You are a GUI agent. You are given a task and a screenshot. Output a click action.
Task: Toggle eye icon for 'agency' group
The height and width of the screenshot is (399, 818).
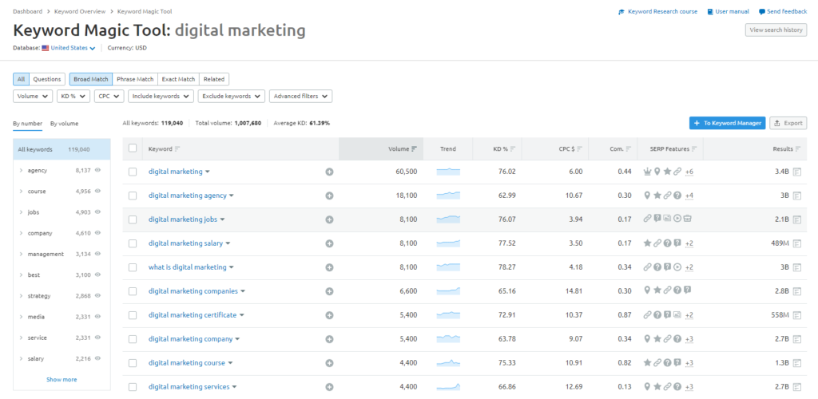[x=97, y=170]
